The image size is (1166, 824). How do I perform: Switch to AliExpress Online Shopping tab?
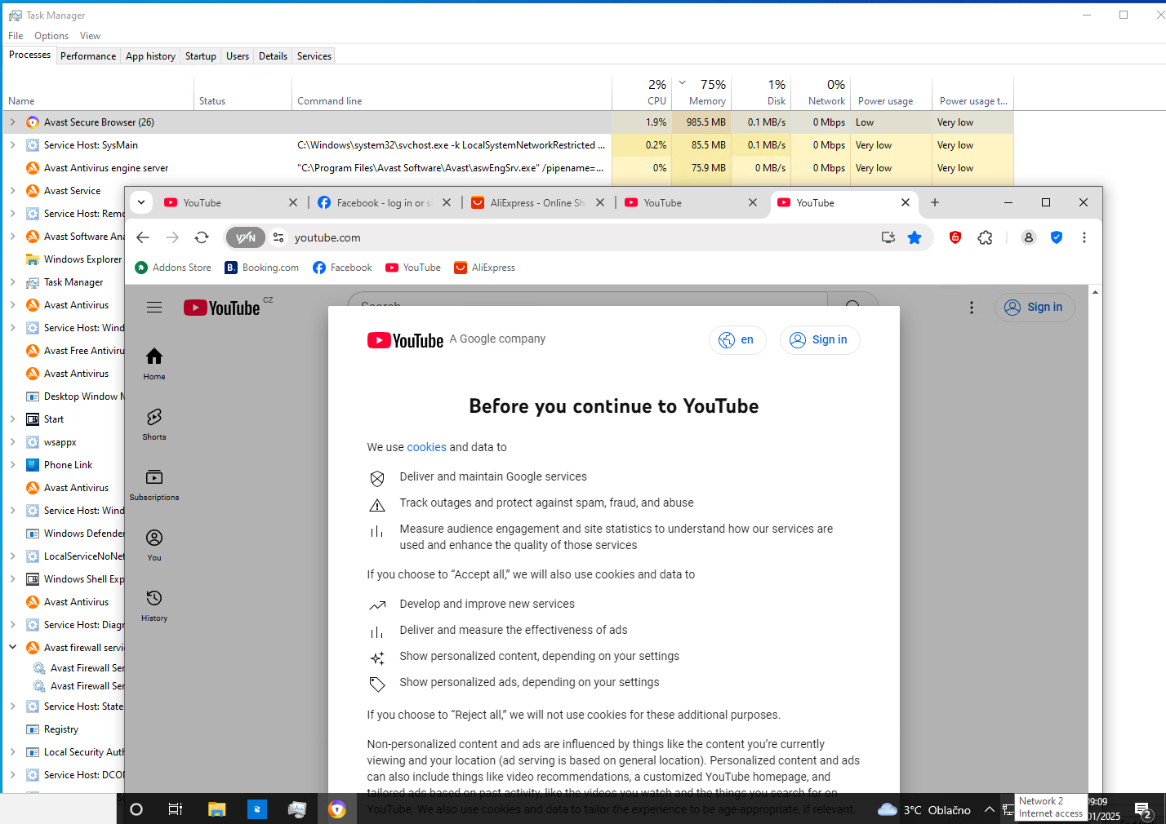coord(529,202)
